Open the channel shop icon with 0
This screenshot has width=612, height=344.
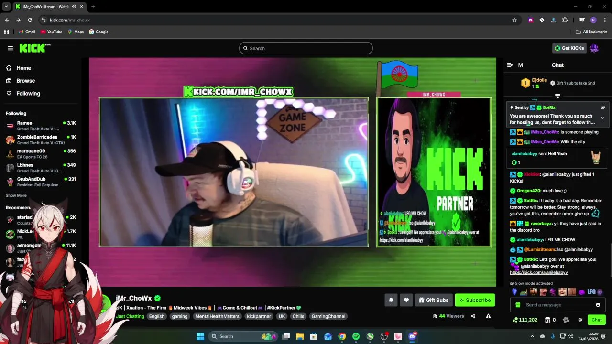(550, 320)
